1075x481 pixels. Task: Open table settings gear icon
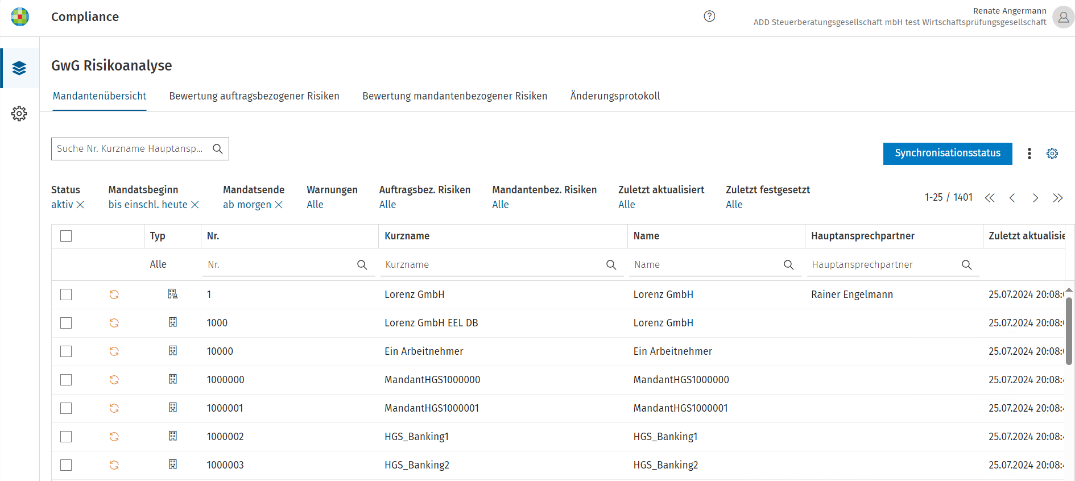pyautogui.click(x=1052, y=154)
